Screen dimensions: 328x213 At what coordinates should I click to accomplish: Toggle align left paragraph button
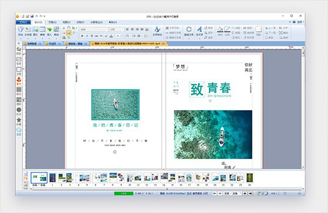127,30
